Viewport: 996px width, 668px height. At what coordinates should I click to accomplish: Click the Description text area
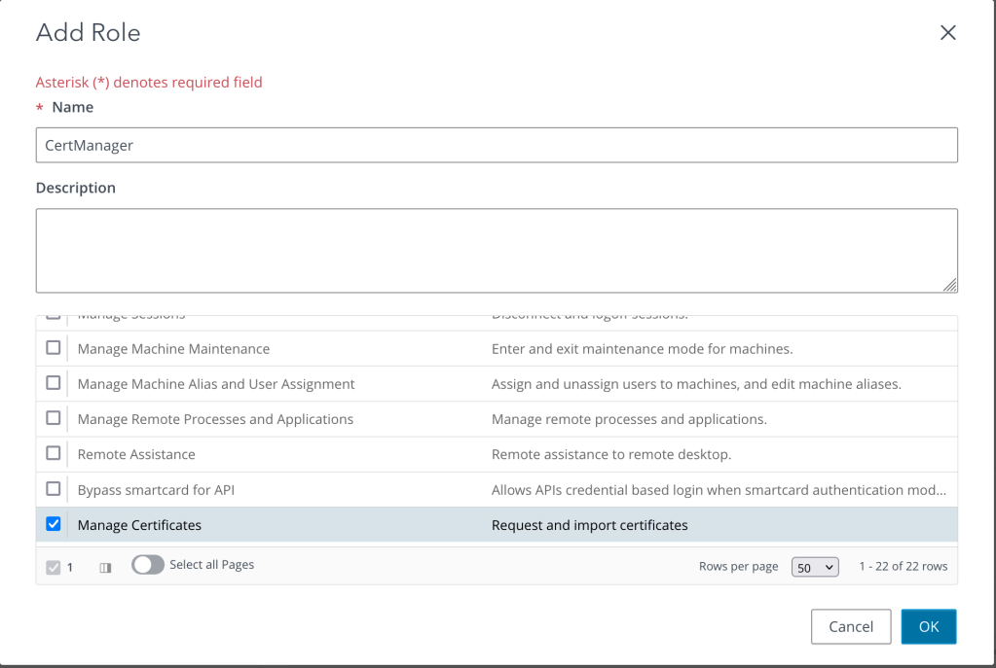(497, 250)
